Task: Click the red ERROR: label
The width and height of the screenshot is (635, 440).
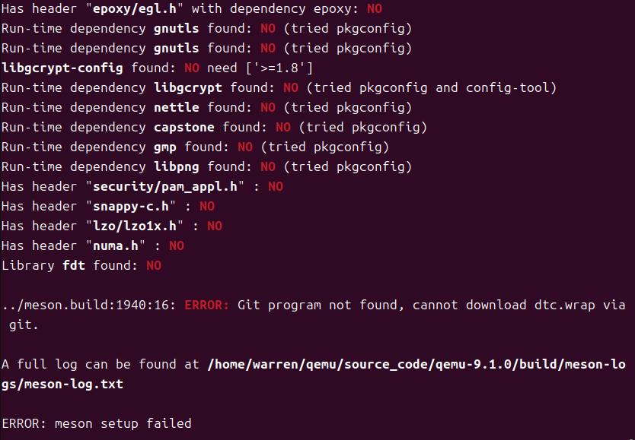Action: click(x=207, y=305)
